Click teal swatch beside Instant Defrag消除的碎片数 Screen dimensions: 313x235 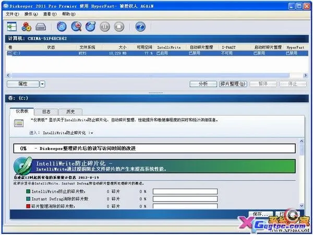(28, 199)
